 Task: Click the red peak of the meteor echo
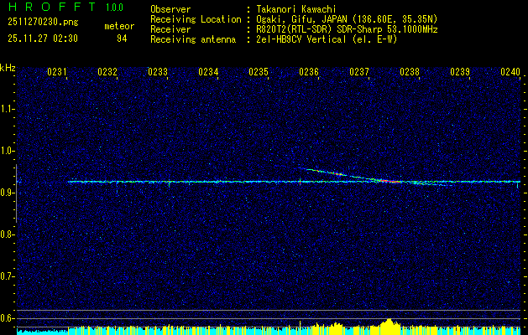[390, 182]
